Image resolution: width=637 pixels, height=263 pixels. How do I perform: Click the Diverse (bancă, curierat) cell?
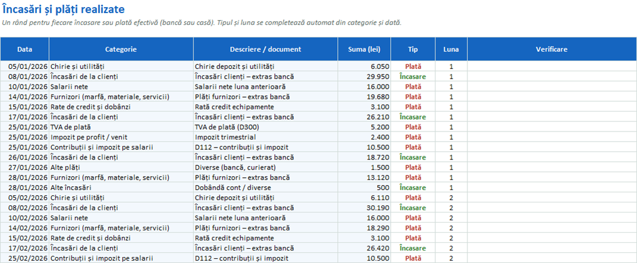click(x=266, y=167)
